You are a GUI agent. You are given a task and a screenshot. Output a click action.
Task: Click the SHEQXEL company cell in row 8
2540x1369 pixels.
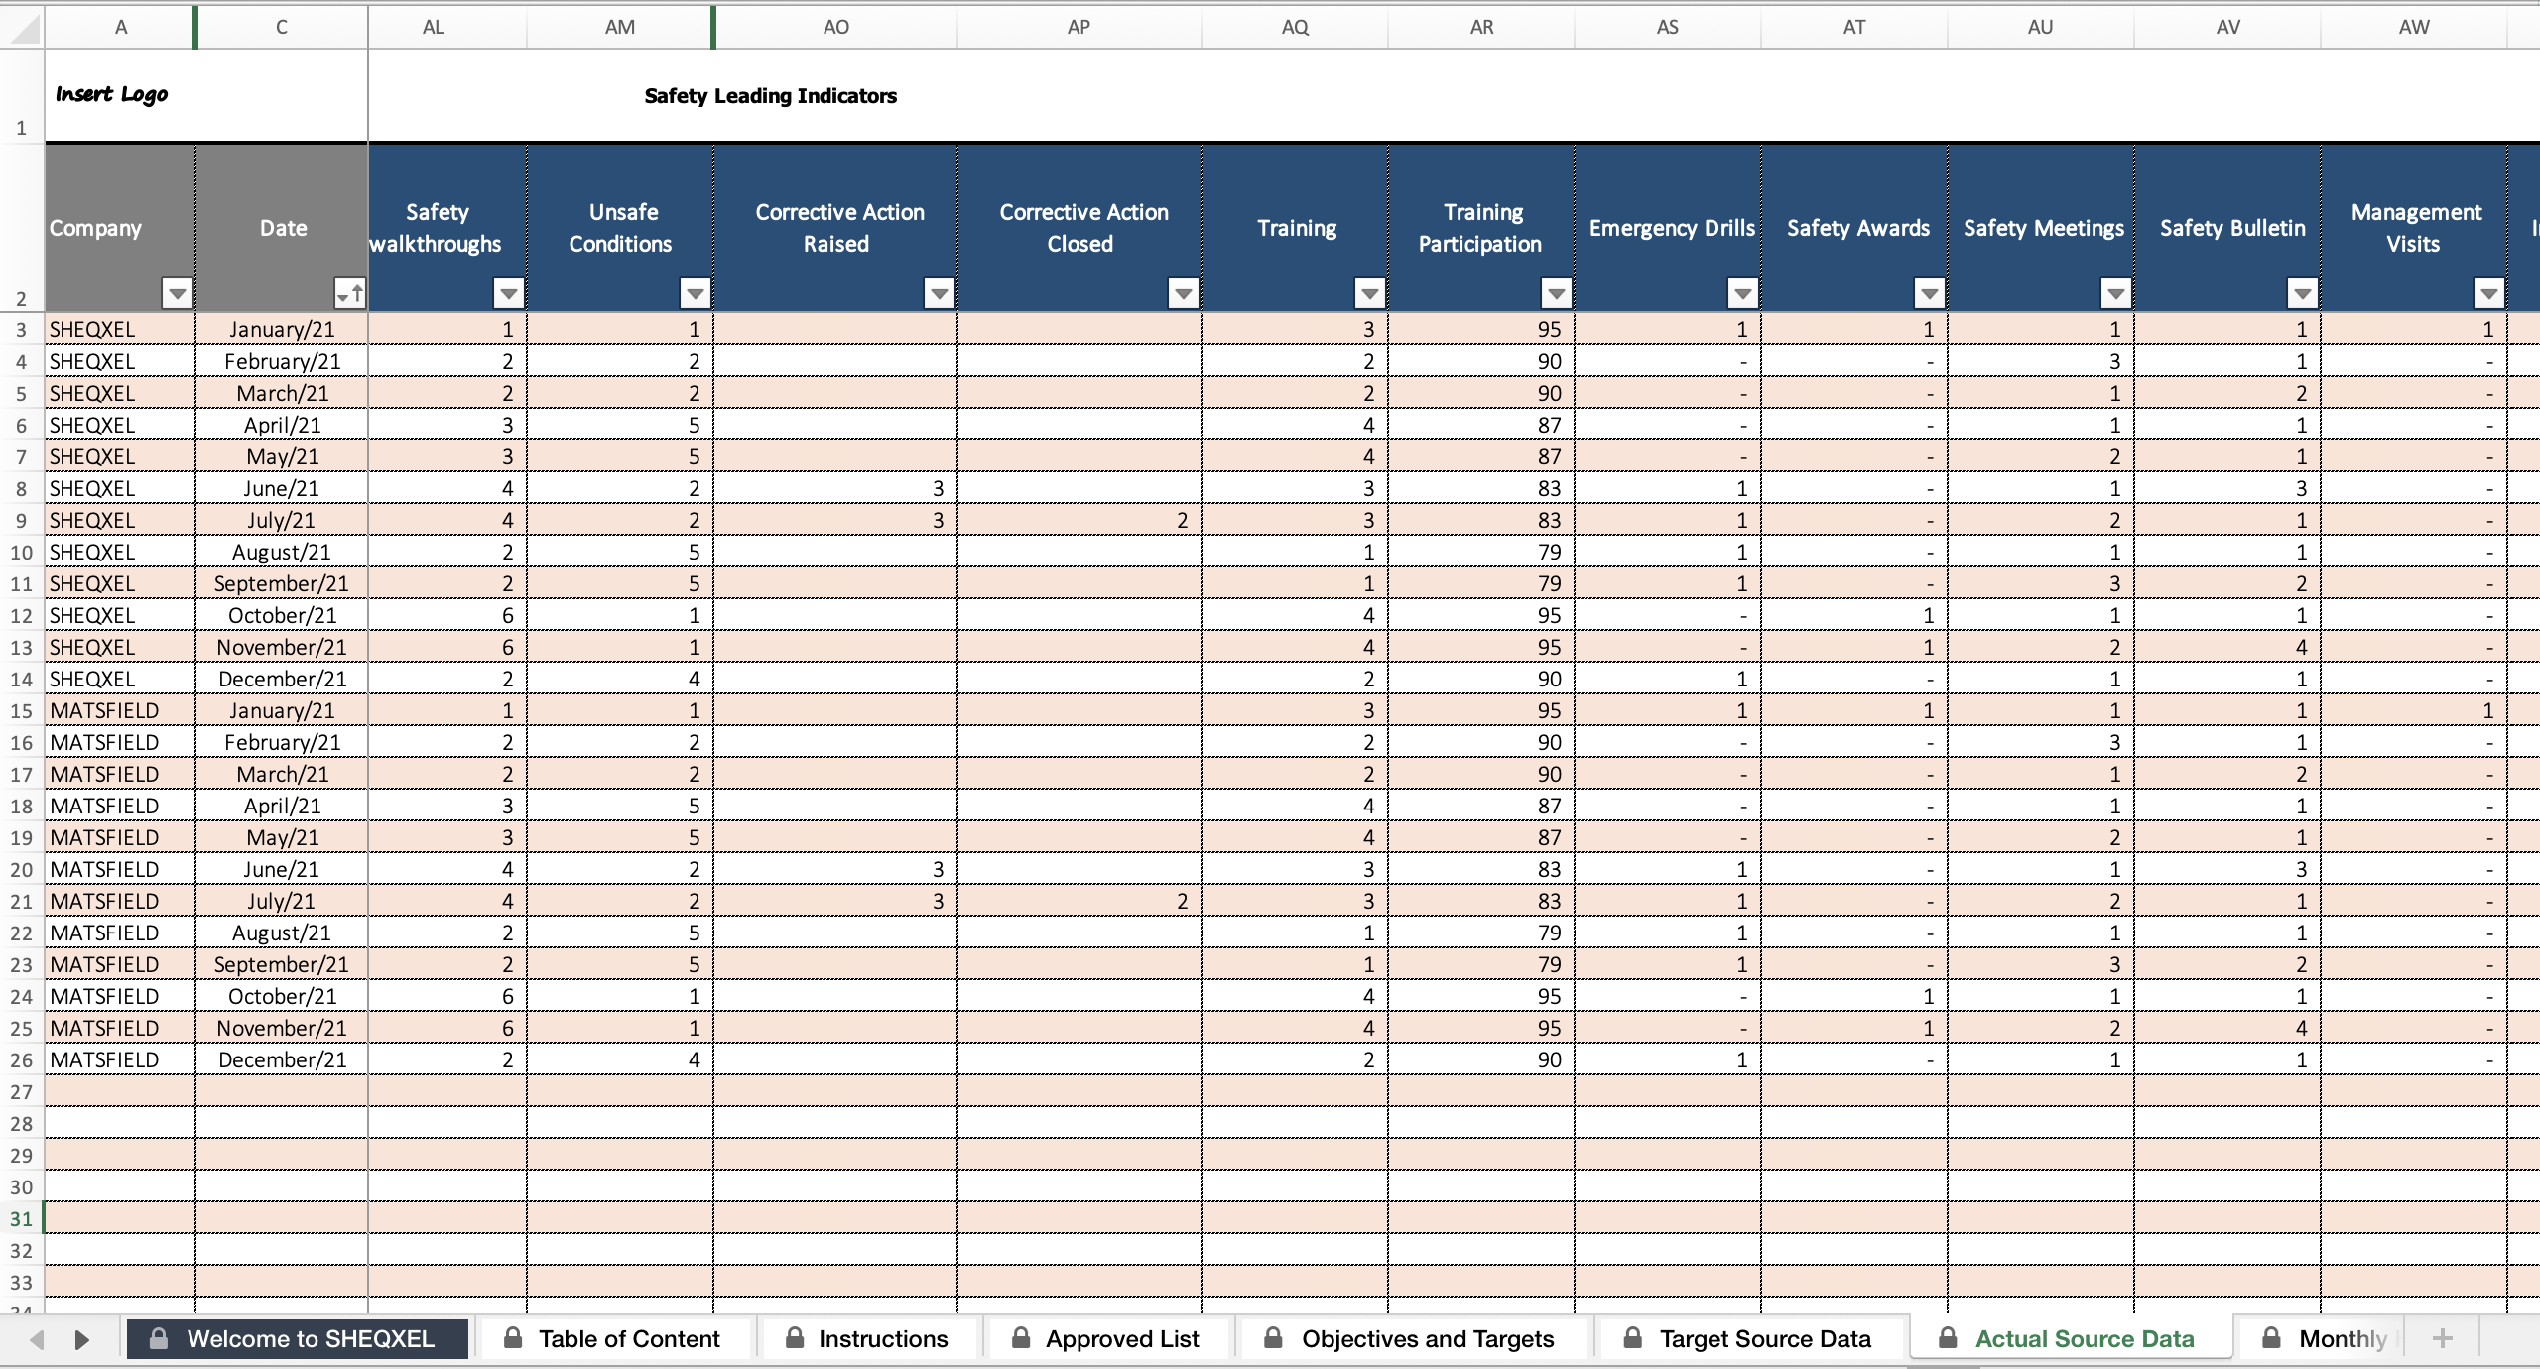(120, 488)
